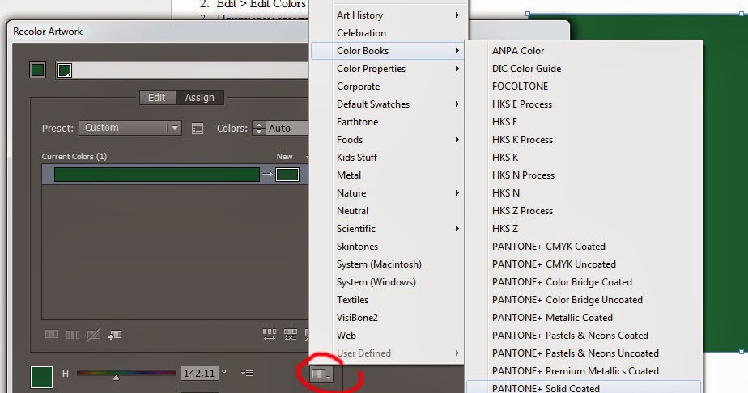Expand the Art History submenu
Viewport: 748px width, 393px height.
click(x=387, y=15)
